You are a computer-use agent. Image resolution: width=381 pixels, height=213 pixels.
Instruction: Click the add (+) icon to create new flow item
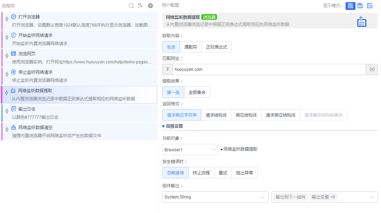point(150,5)
